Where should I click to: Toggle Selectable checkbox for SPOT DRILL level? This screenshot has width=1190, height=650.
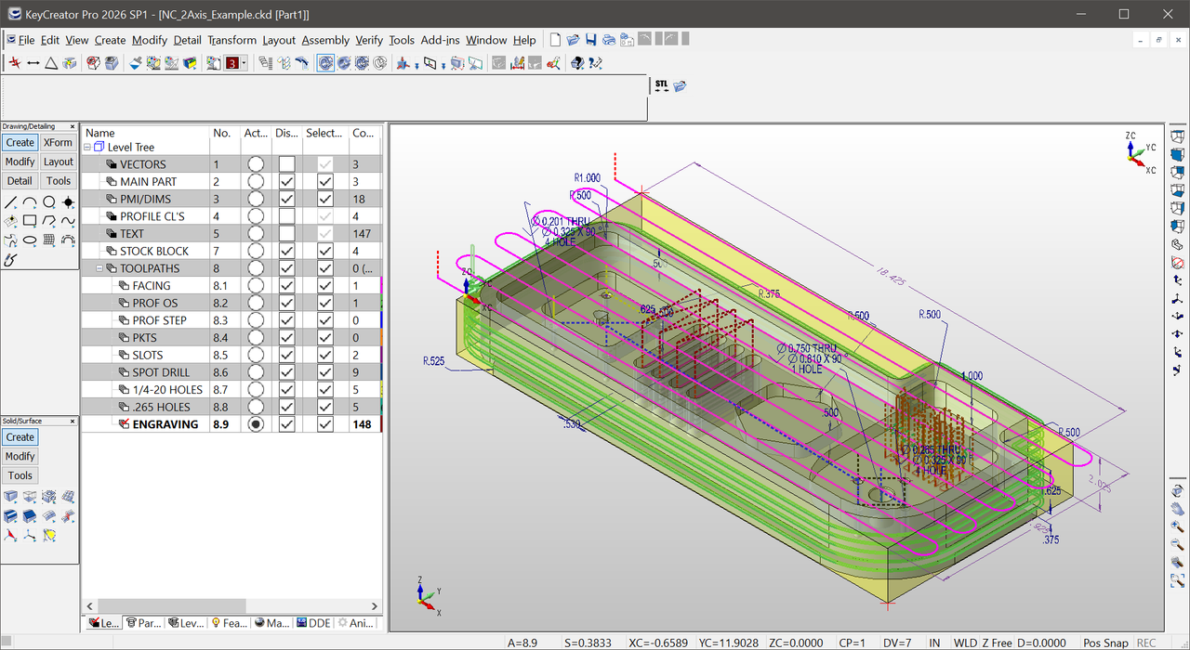[x=325, y=372]
